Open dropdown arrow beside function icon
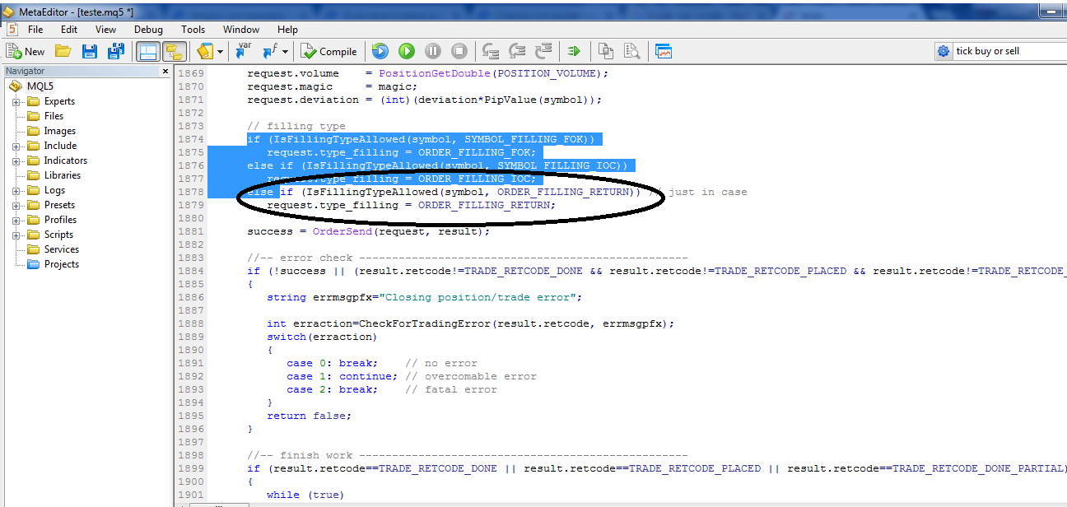The height and width of the screenshot is (507, 1067). [285, 51]
